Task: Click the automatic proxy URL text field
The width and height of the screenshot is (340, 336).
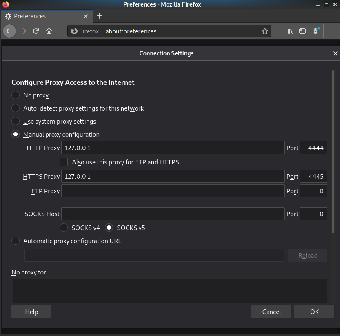Action: (x=154, y=255)
